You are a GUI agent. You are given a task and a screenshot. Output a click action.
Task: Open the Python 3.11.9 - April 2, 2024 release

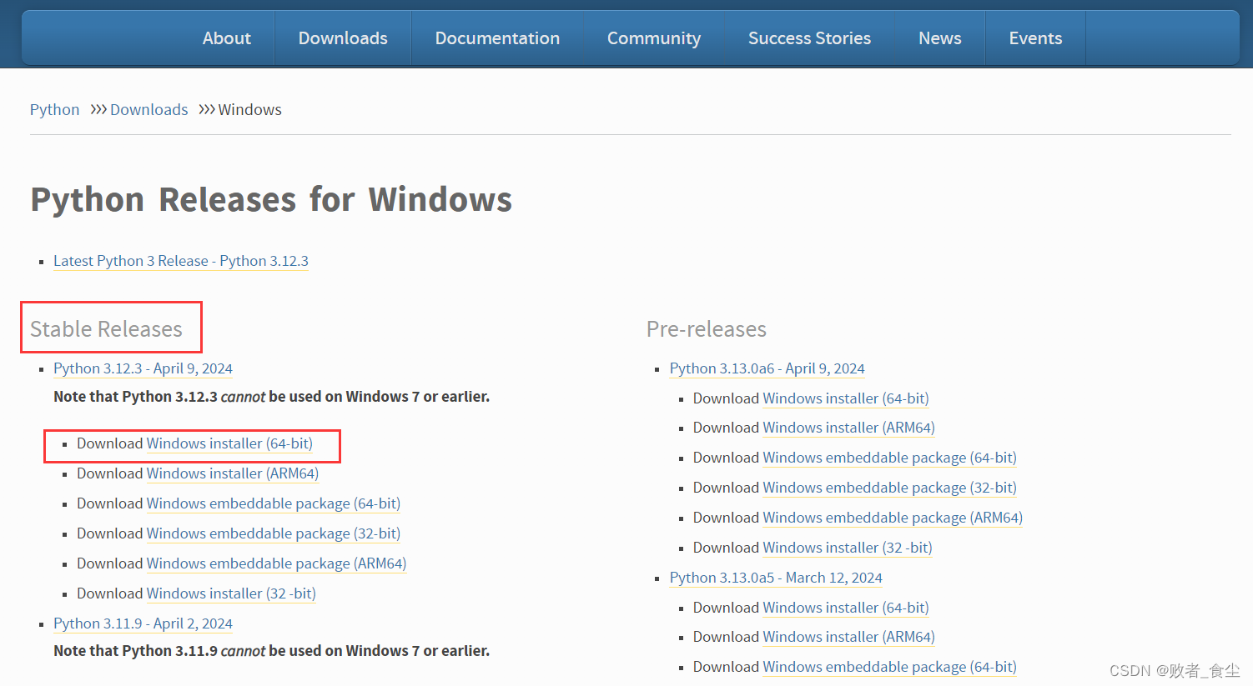[x=143, y=623]
